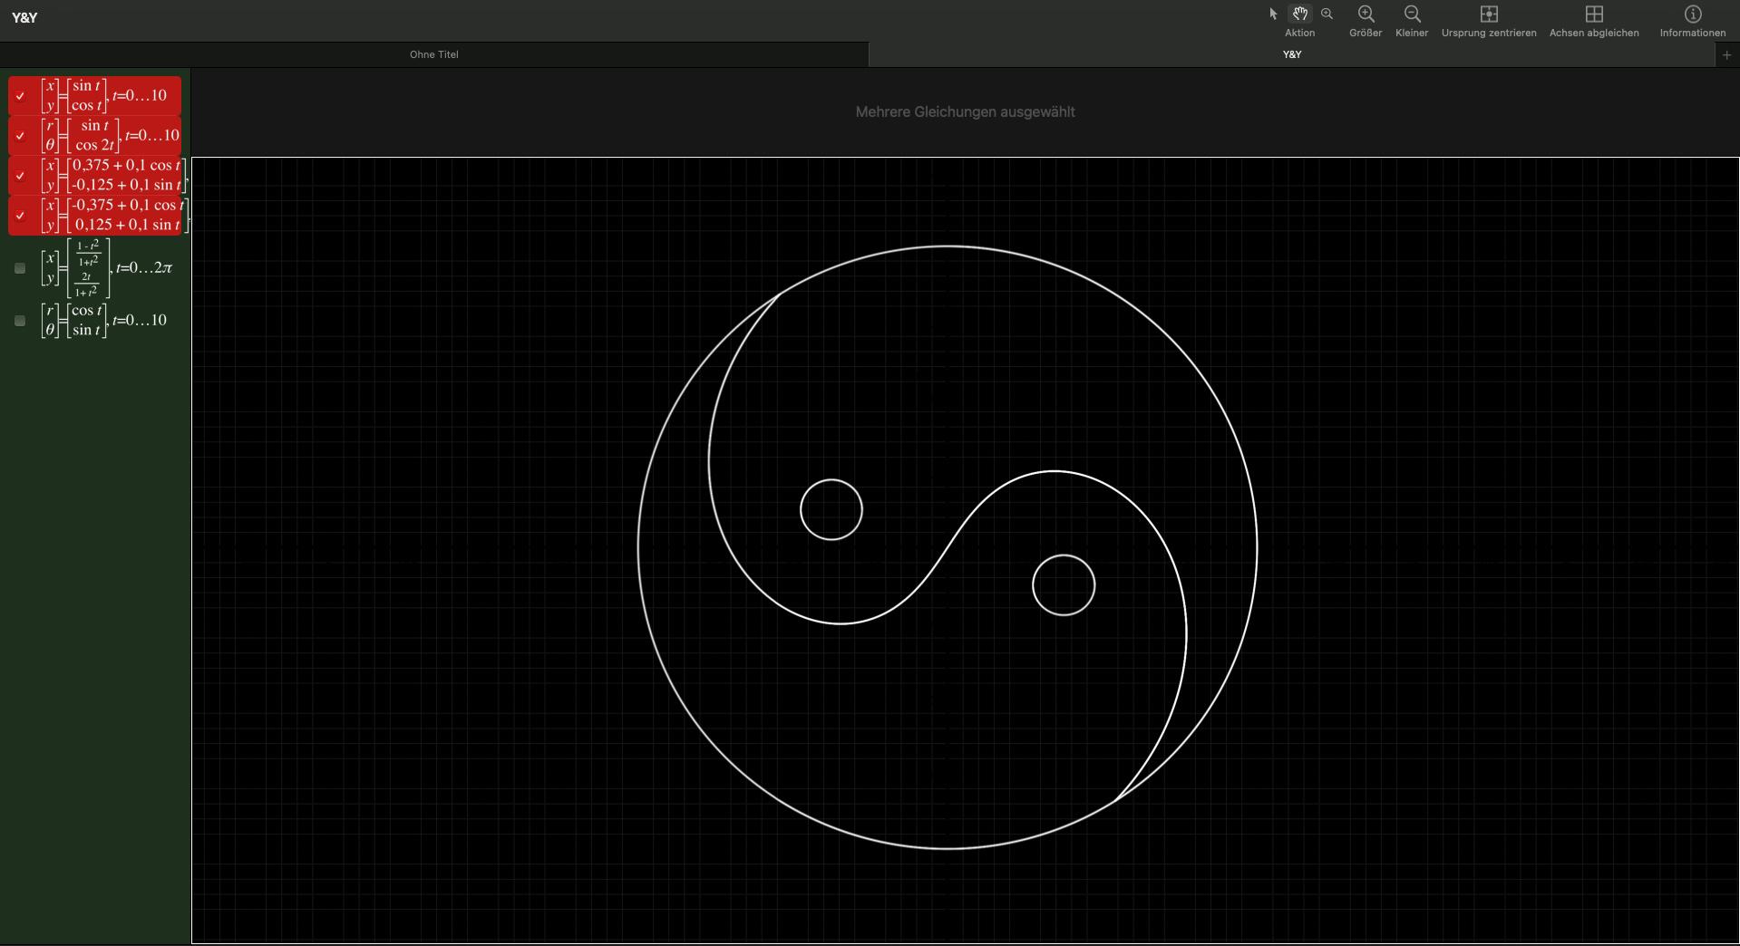
Task: Uncheck the sin t, cos t circle equation
Action: pos(20,96)
